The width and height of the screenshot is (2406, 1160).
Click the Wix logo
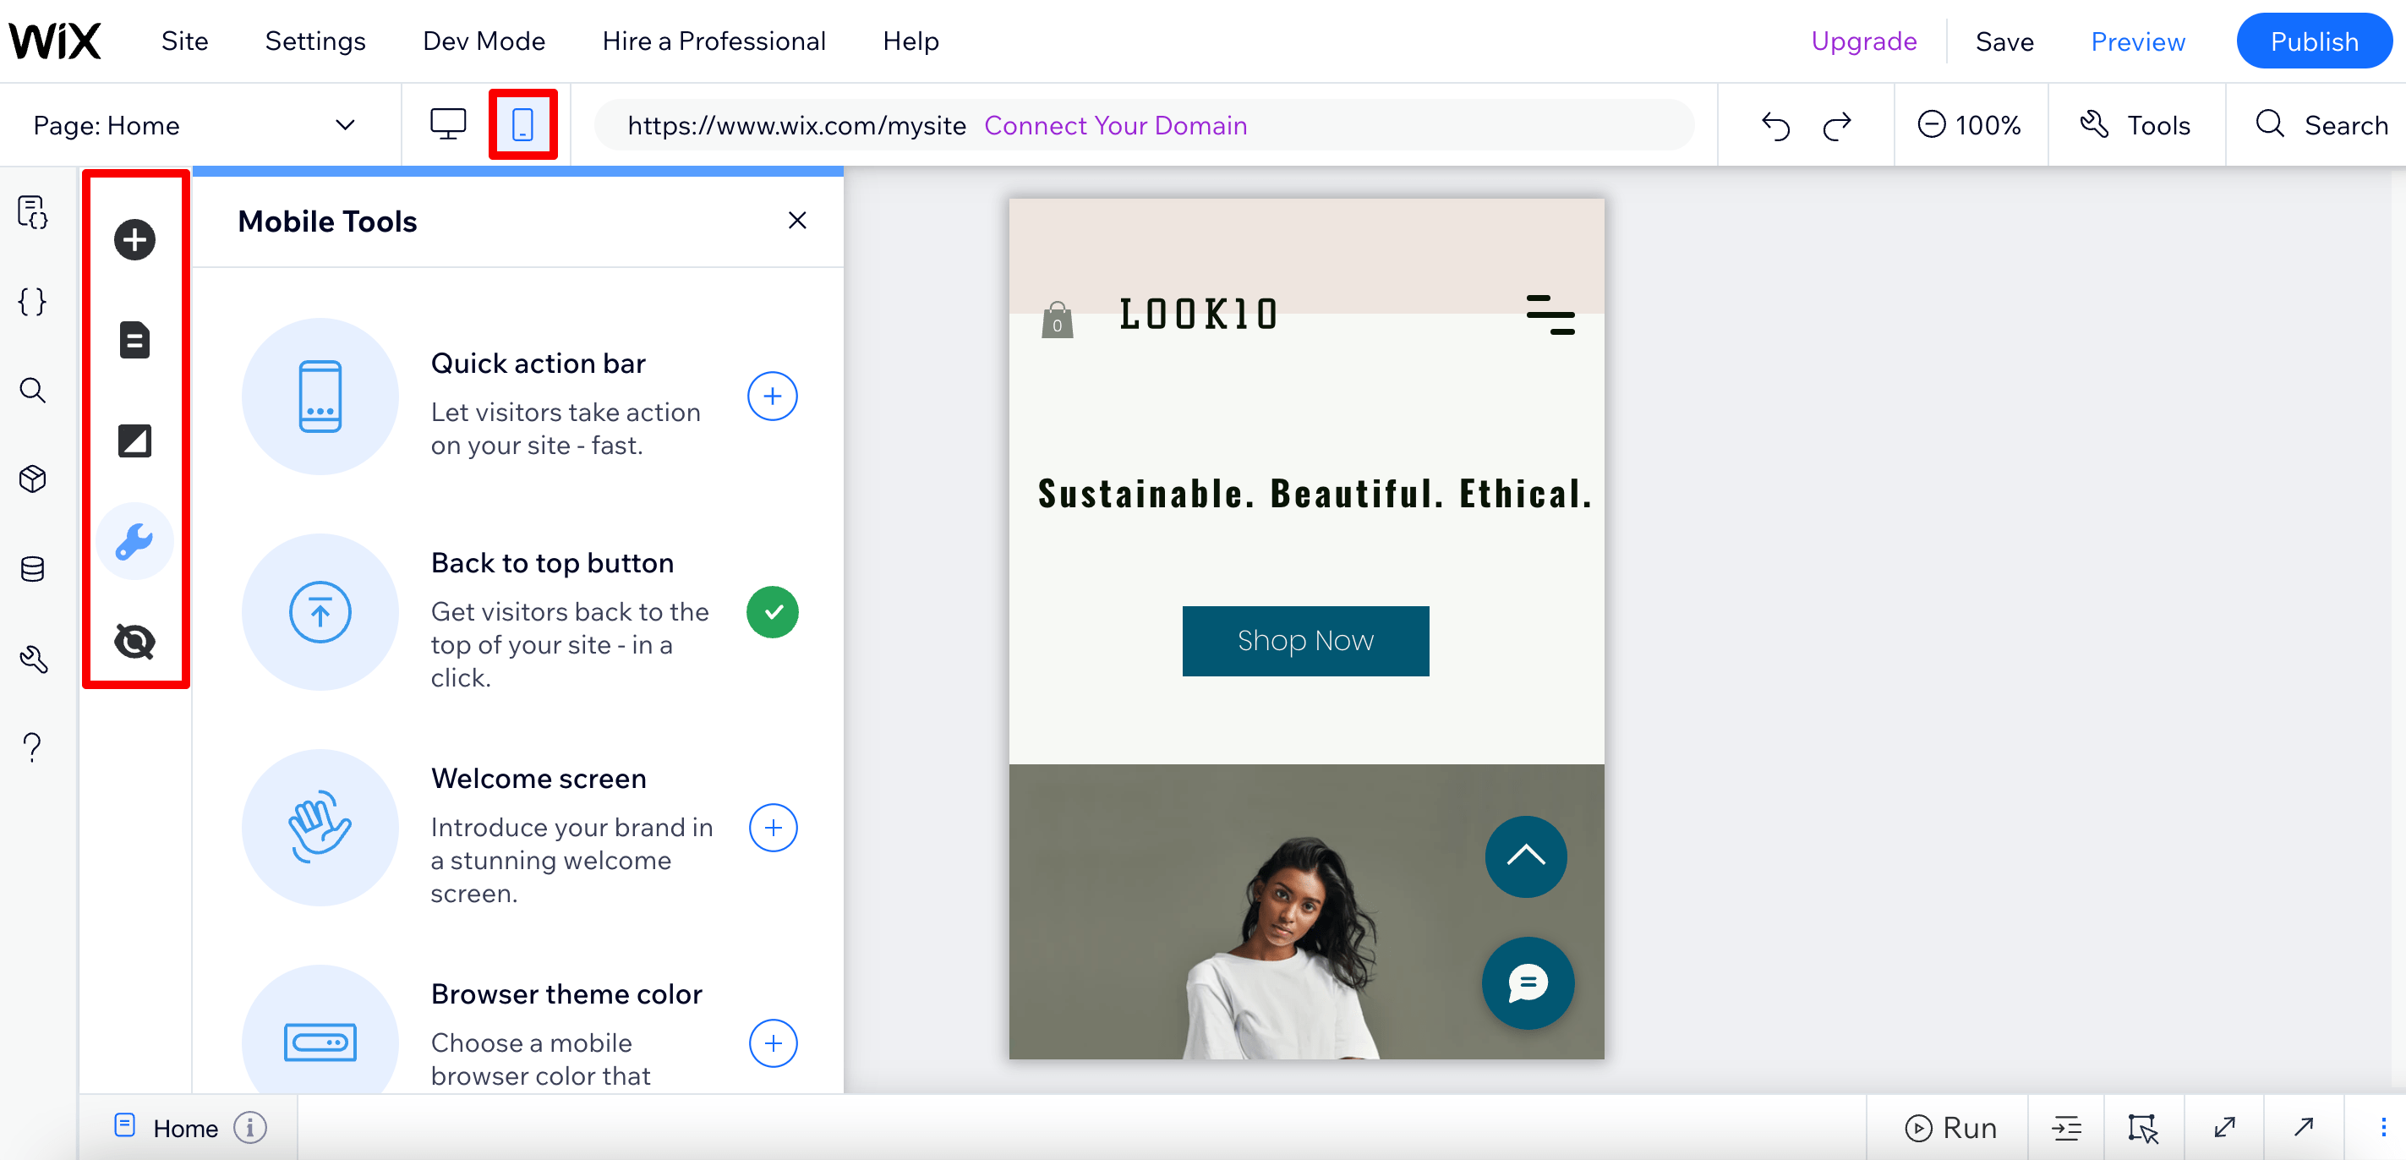pyautogui.click(x=55, y=41)
